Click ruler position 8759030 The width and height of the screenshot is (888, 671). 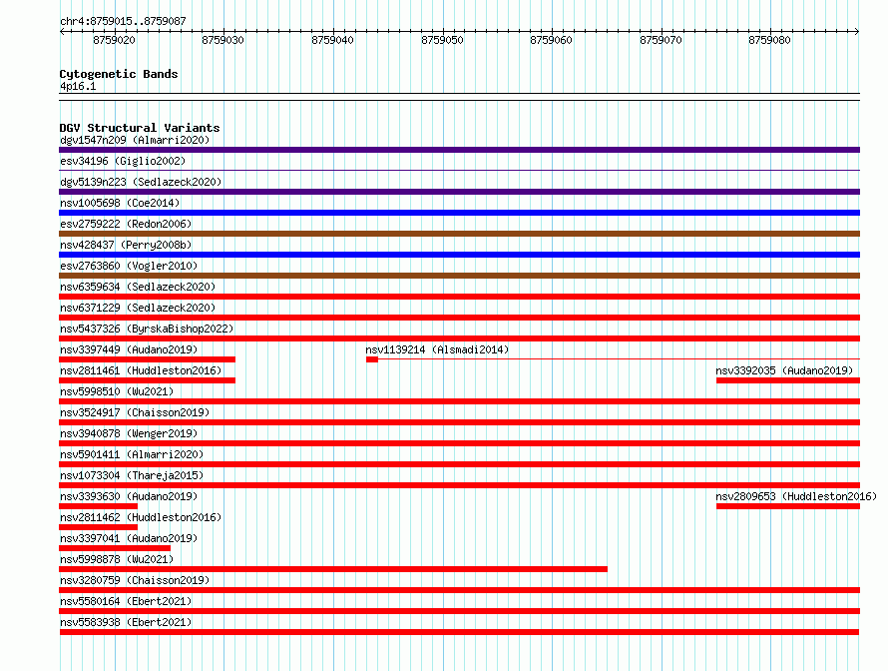(222, 40)
